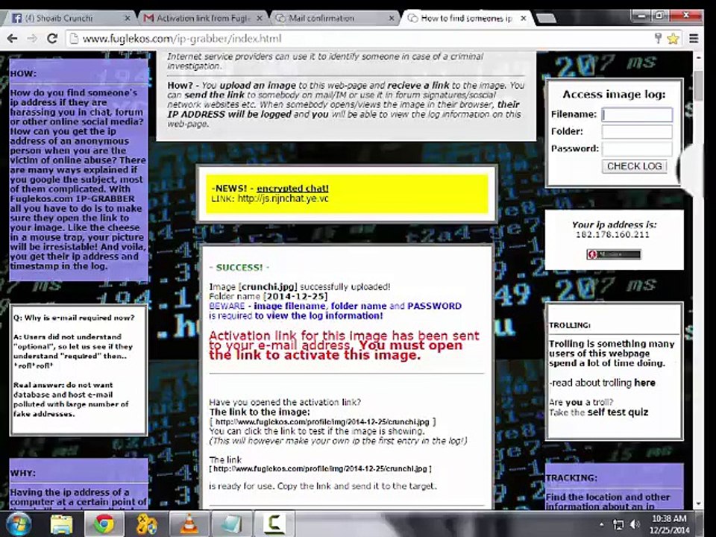The image size is (716, 537).
Task: Open a new tab button
Action: click(x=546, y=18)
